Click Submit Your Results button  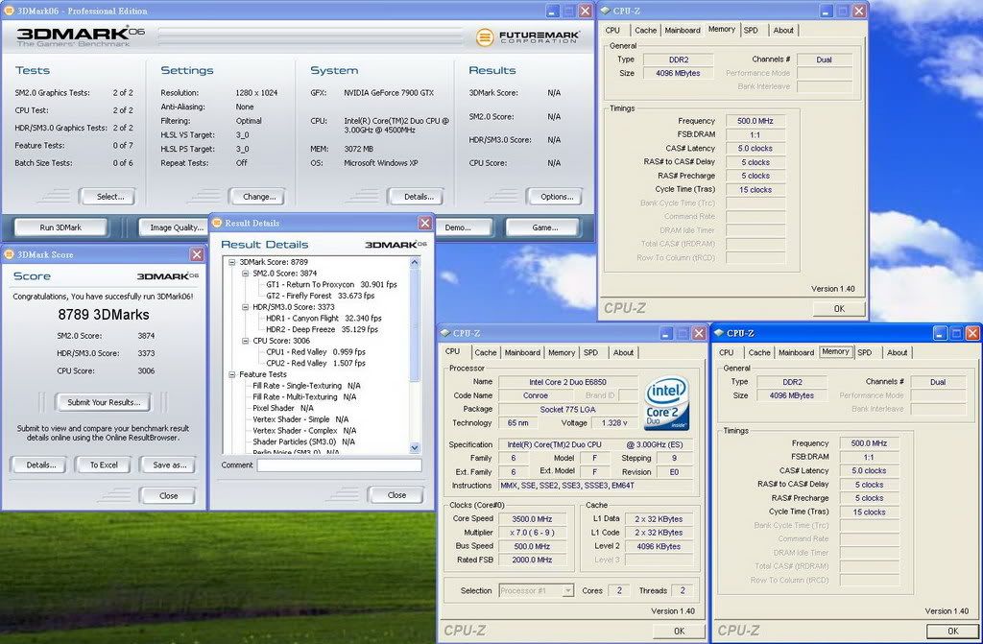(104, 402)
